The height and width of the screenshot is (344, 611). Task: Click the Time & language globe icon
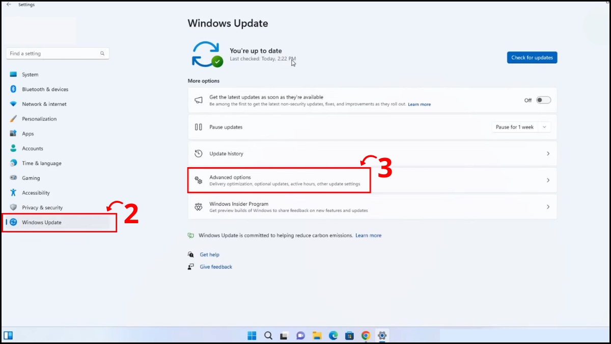pyautogui.click(x=13, y=163)
